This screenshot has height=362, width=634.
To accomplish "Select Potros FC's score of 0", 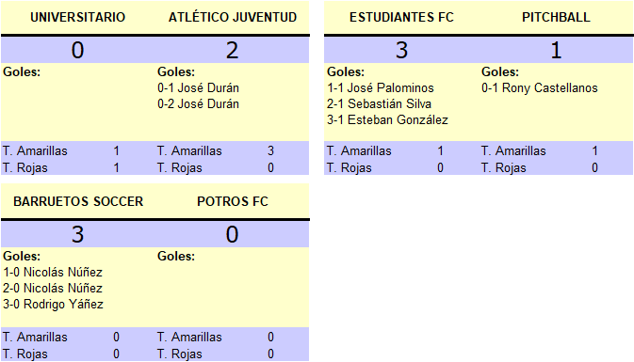I will [232, 234].
